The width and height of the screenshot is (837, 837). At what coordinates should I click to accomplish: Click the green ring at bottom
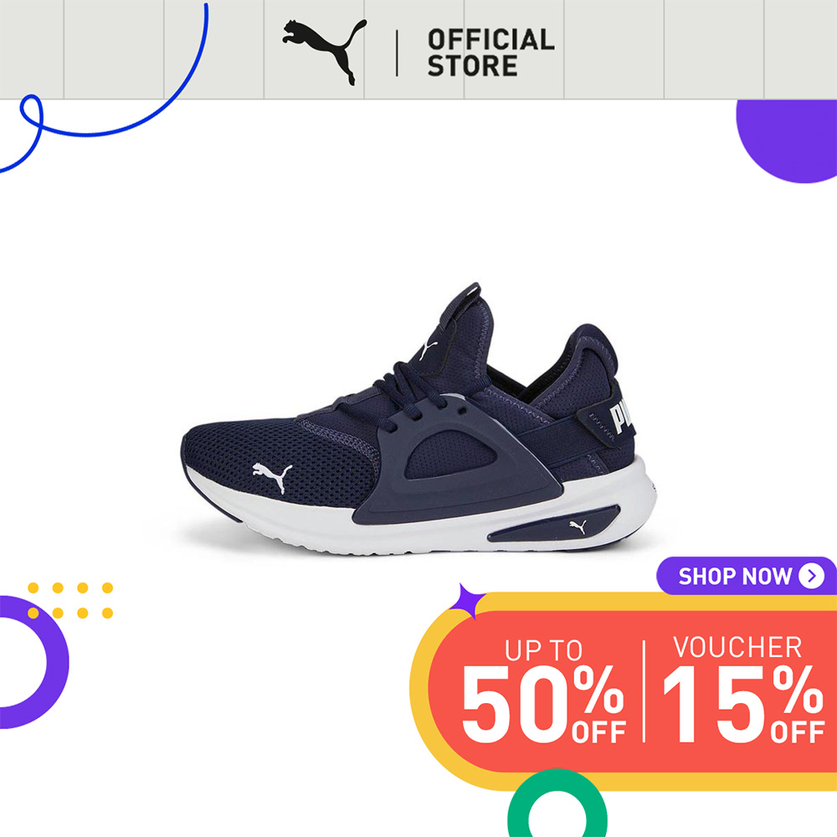coord(557,804)
